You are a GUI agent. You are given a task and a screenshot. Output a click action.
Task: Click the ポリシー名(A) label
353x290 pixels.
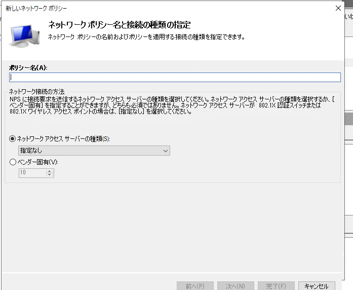coord(28,67)
